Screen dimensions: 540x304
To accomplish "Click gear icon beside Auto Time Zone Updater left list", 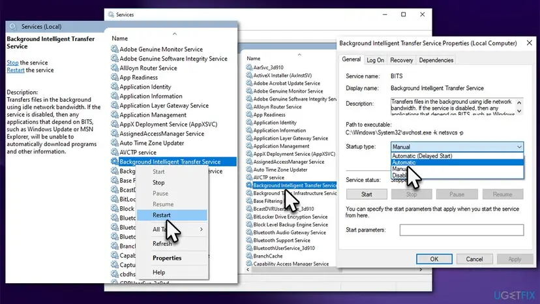I will click(x=114, y=143).
